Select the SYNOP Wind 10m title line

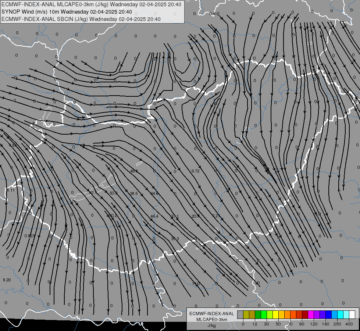coord(67,12)
